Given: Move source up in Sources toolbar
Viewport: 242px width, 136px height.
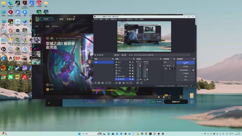Looking at the screenshot, I should coord(127,83).
